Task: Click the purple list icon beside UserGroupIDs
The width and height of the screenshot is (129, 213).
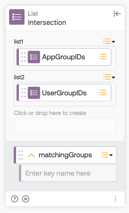Action: pyautogui.click(x=34, y=93)
